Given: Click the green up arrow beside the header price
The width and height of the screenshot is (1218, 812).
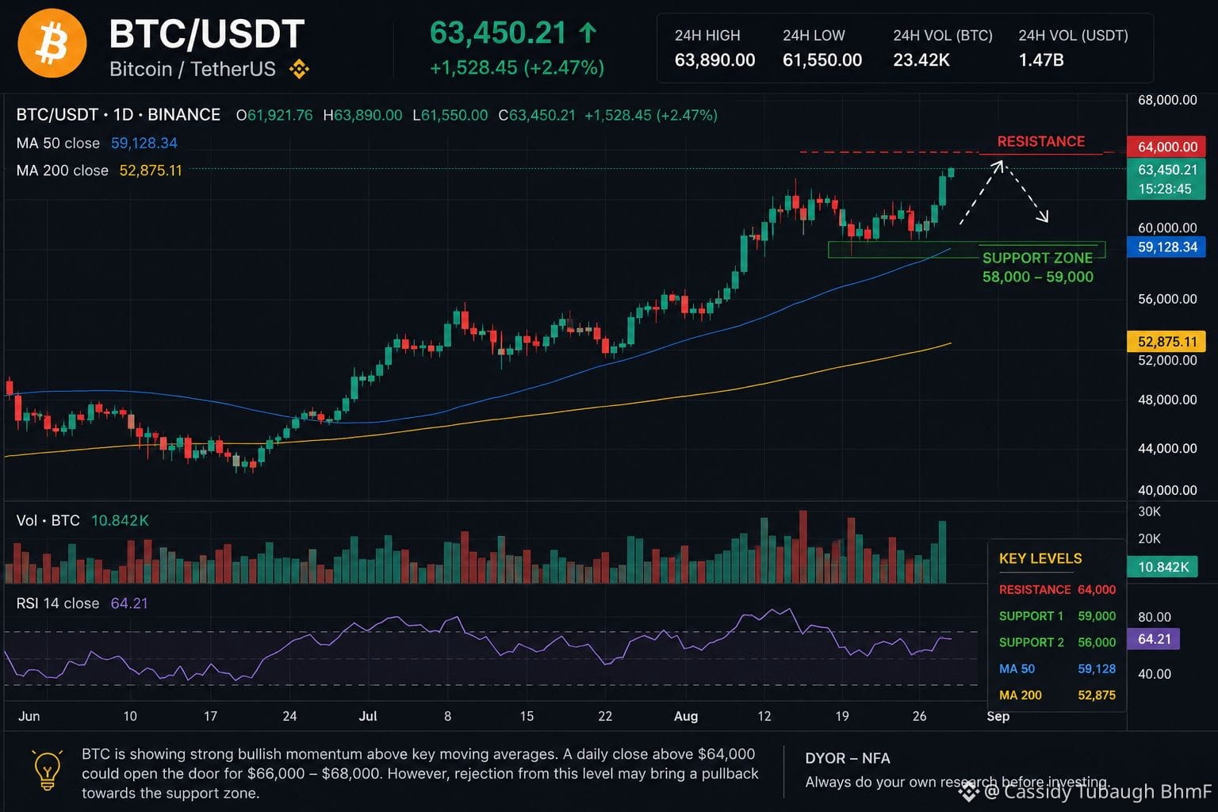Looking at the screenshot, I should (588, 33).
